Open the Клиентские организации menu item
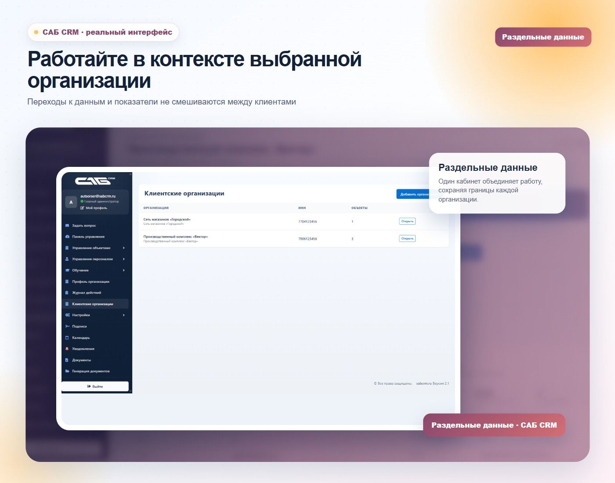The image size is (615, 483). (x=95, y=304)
